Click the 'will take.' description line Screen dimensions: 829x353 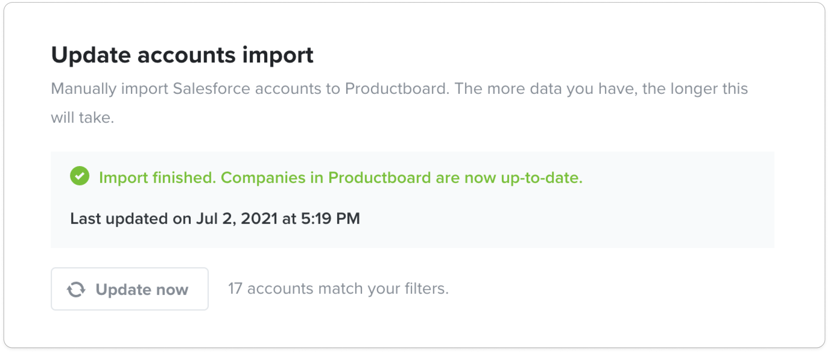(82, 117)
